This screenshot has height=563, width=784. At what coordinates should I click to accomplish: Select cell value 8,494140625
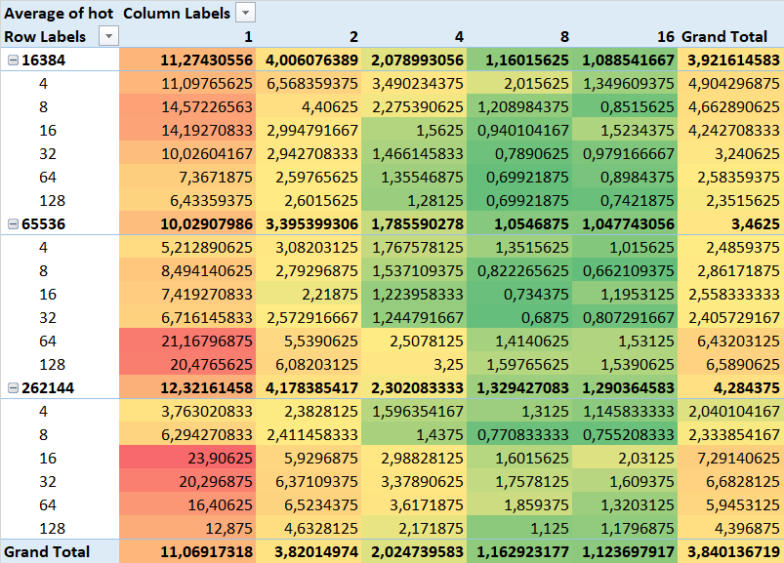[x=207, y=270]
